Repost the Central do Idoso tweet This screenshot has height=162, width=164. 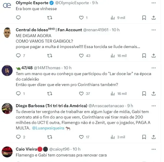(x=50, y=56)
